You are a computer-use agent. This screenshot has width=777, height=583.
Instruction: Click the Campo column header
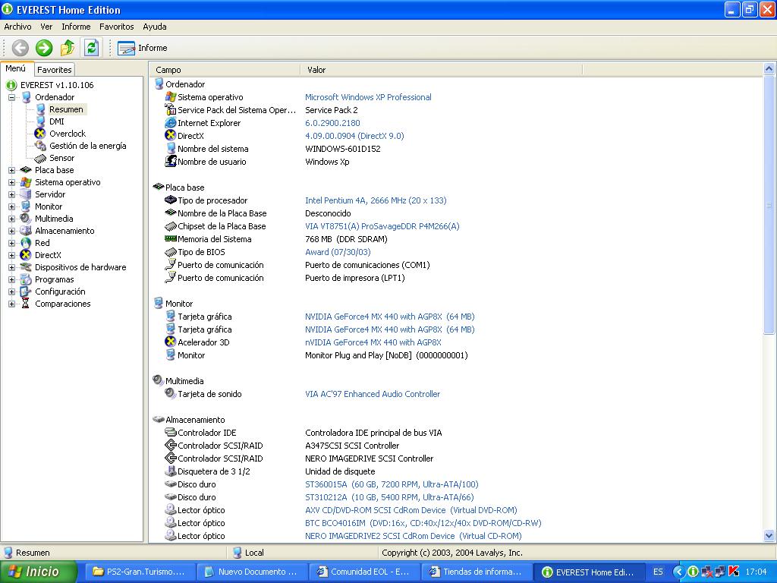[x=168, y=70]
